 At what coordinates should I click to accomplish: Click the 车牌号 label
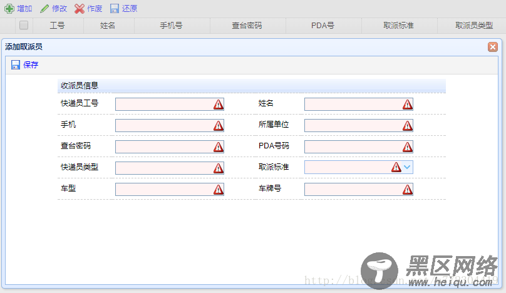tap(270, 188)
